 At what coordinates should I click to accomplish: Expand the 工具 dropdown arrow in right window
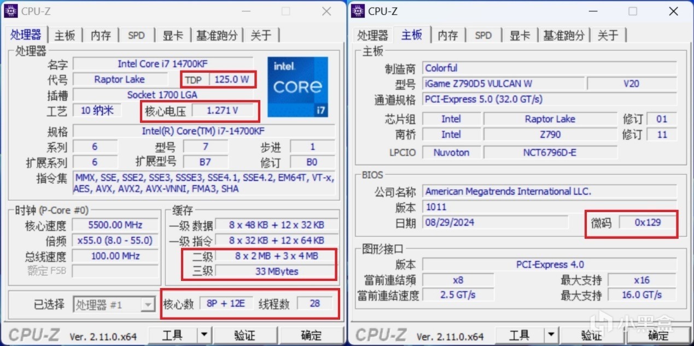tap(551, 334)
